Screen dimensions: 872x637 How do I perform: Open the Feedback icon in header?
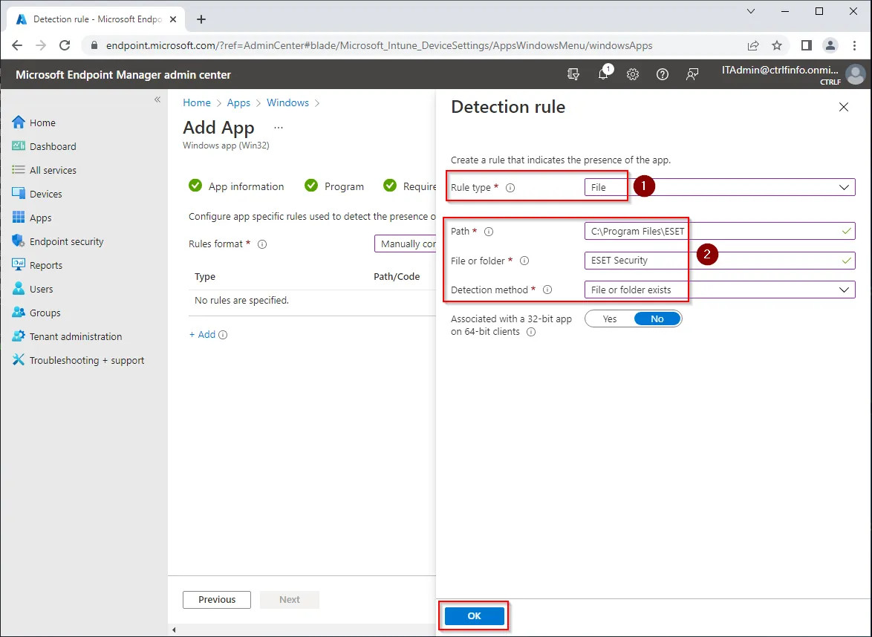692,74
